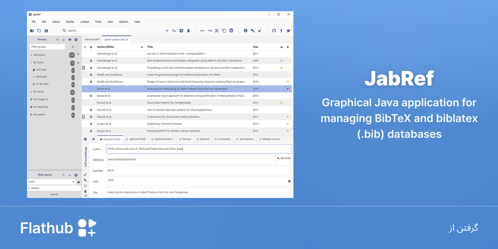Image resolution: width=498 pixels, height=249 pixels.
Task: Open the JabRef Facebook page icon
Action: click(x=281, y=31)
